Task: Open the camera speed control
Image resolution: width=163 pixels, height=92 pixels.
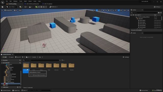Action: click(x=125, y=10)
